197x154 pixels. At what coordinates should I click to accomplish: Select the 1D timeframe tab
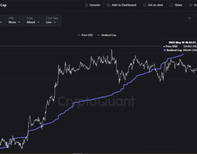tap(189, 18)
